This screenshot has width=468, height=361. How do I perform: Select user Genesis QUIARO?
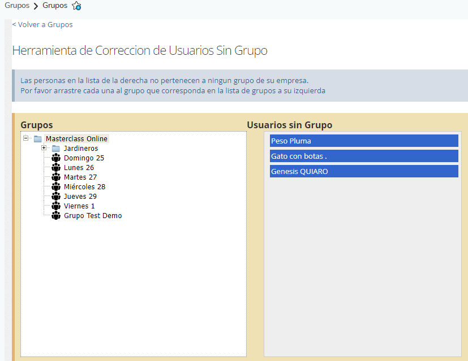click(364, 171)
